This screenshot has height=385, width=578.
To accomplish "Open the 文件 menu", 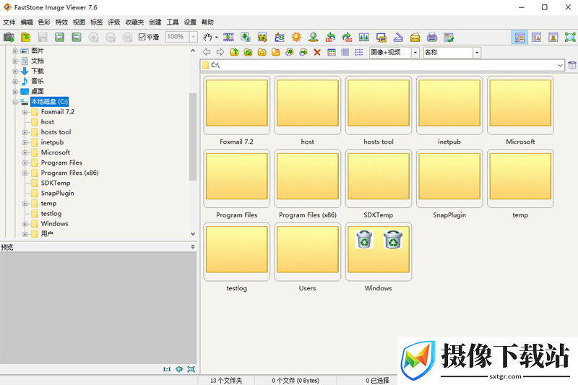I will click(9, 22).
